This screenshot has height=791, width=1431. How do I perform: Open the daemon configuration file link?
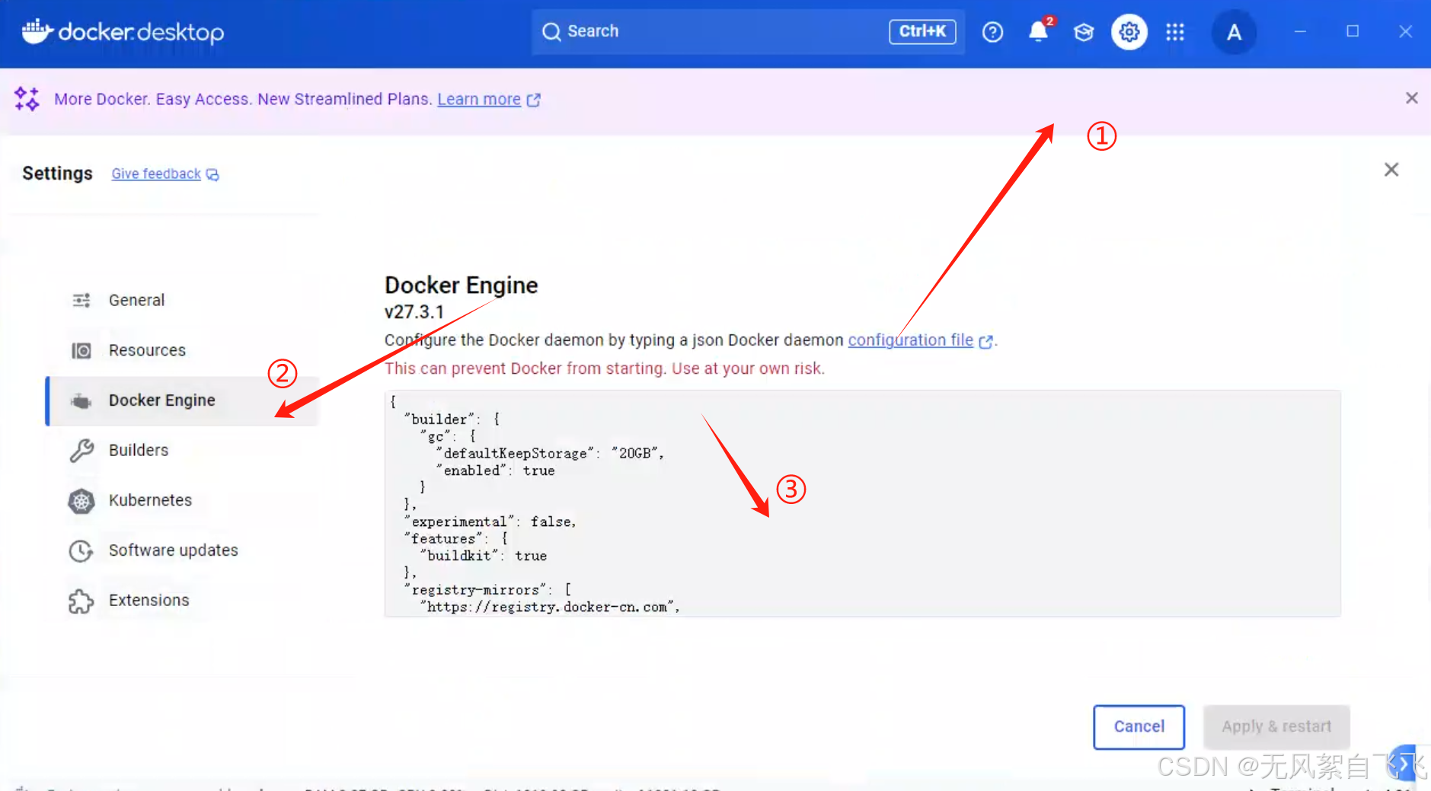click(910, 340)
